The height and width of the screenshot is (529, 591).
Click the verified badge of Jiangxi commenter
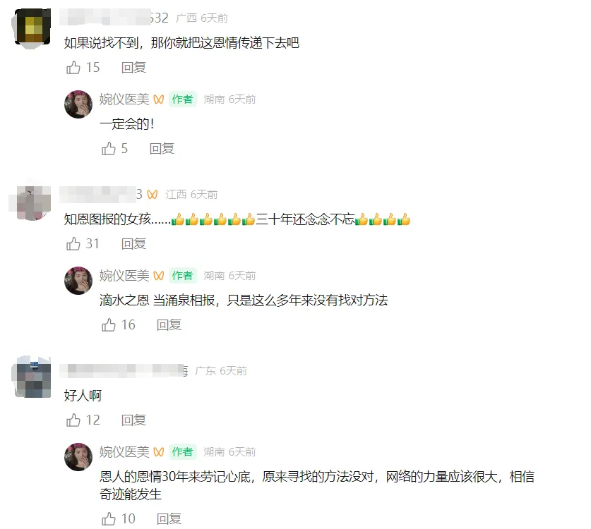152,195
